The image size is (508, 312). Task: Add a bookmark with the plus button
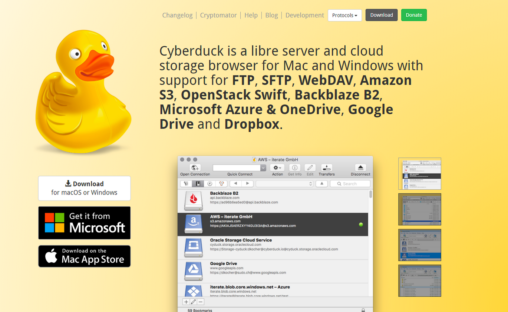186,302
